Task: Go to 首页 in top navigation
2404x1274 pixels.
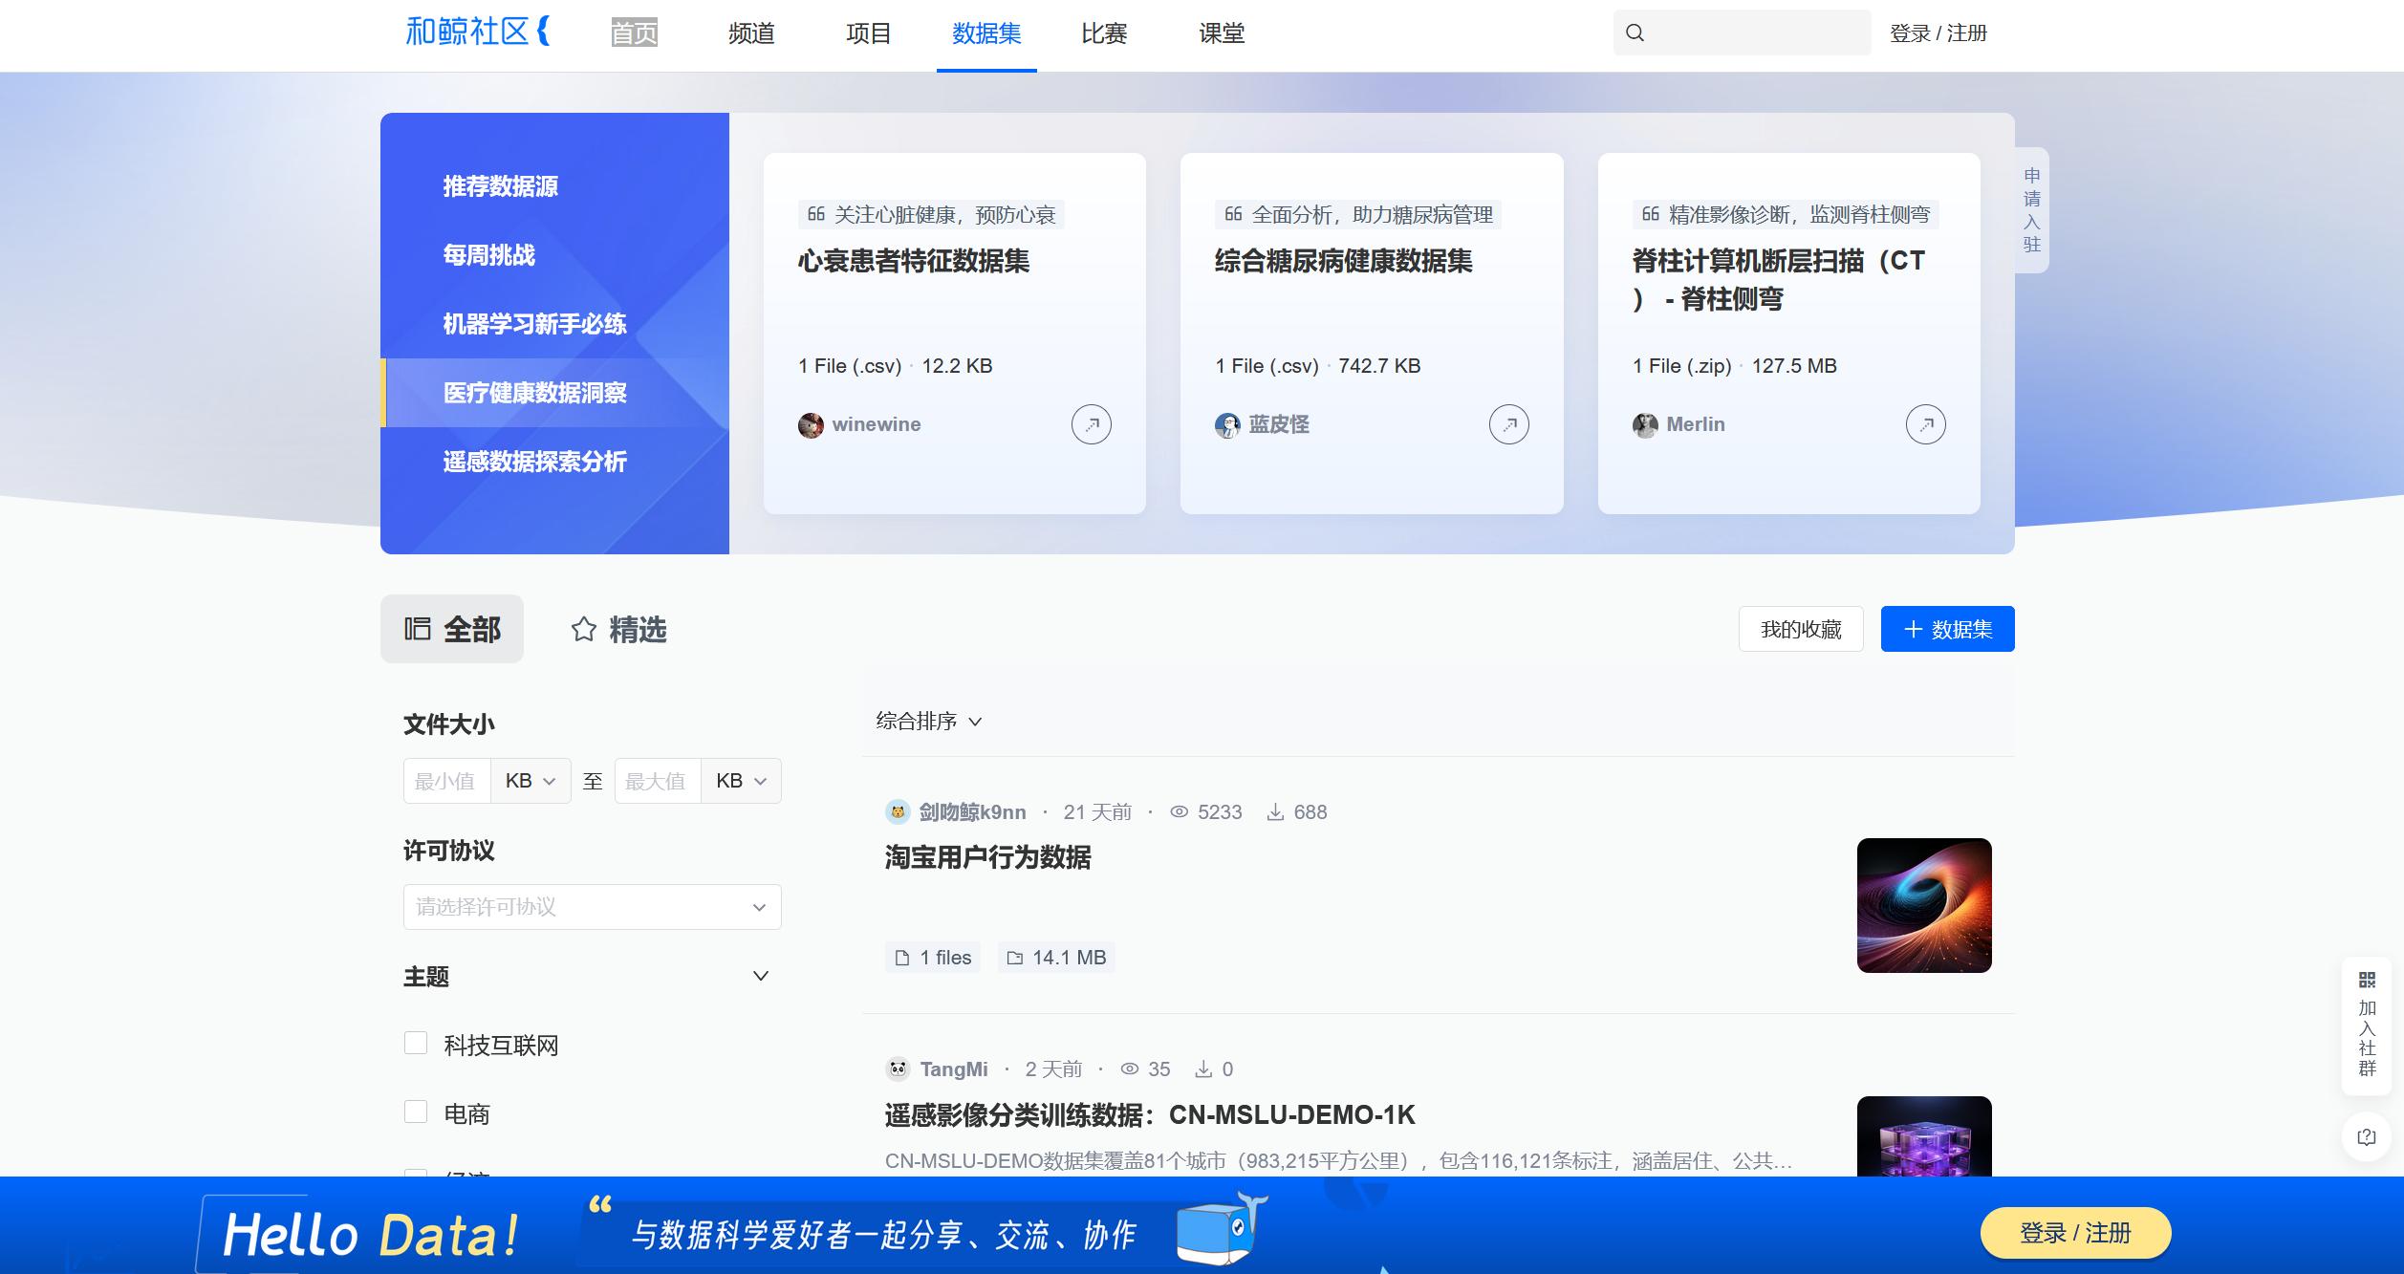Action: tap(635, 33)
